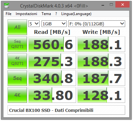
Task: Maximize the CrystalDiskMark window
Action: click(x=111, y=4)
